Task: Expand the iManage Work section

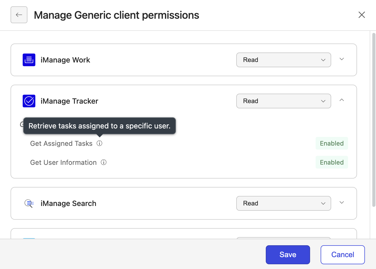Action: click(x=342, y=59)
